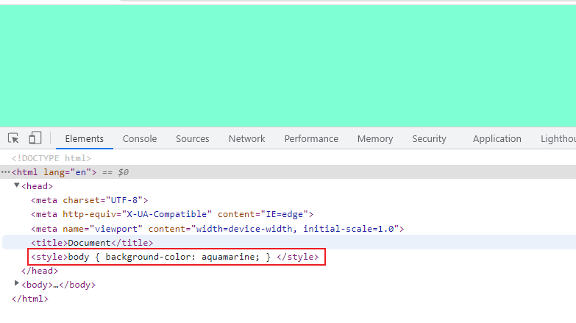Toggle the device toolbar icon
576x323 pixels.
(x=35, y=138)
